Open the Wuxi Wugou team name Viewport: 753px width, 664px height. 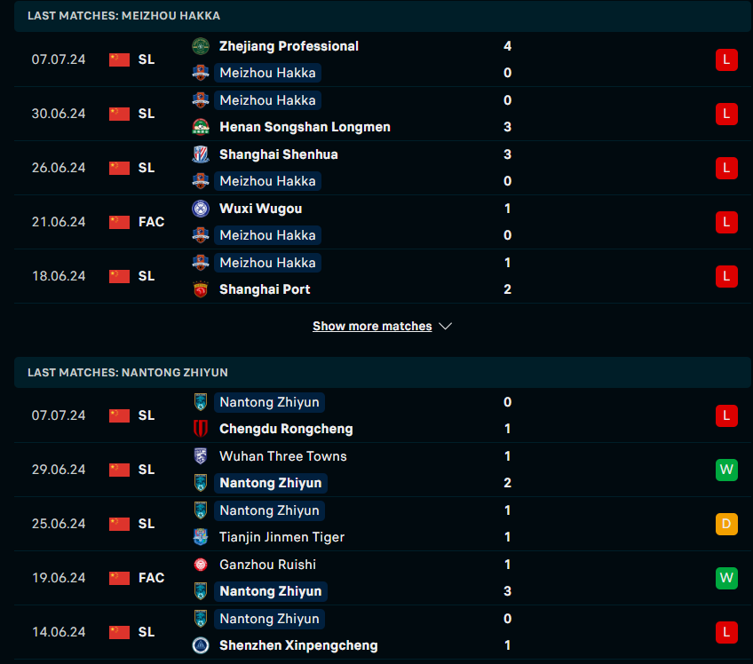(x=261, y=209)
